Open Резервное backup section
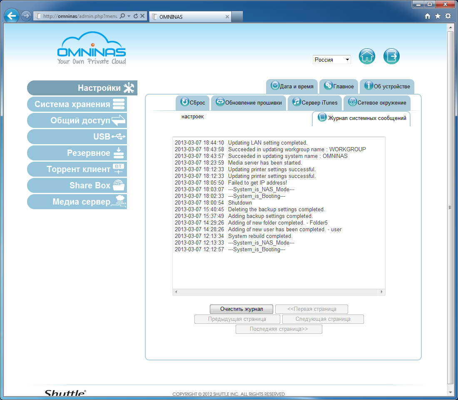This screenshot has width=458, height=400. pos(77,153)
